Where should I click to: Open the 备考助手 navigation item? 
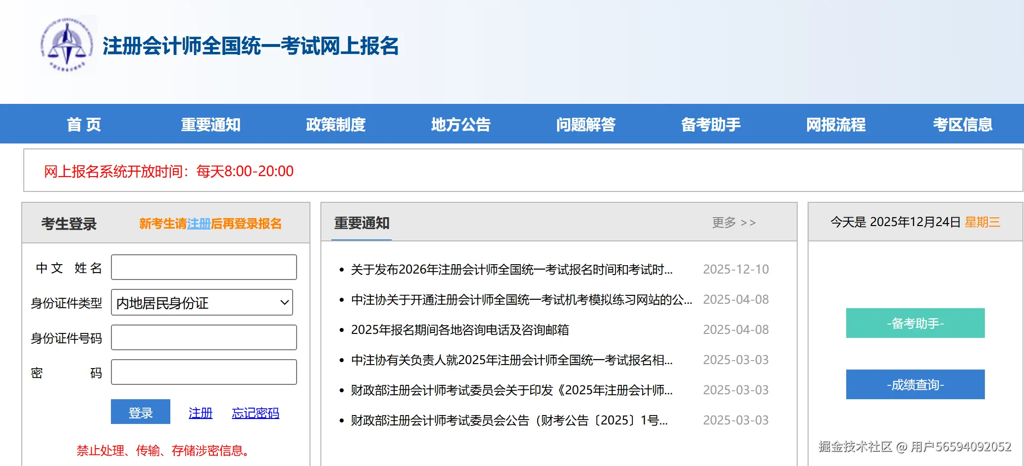click(x=712, y=124)
